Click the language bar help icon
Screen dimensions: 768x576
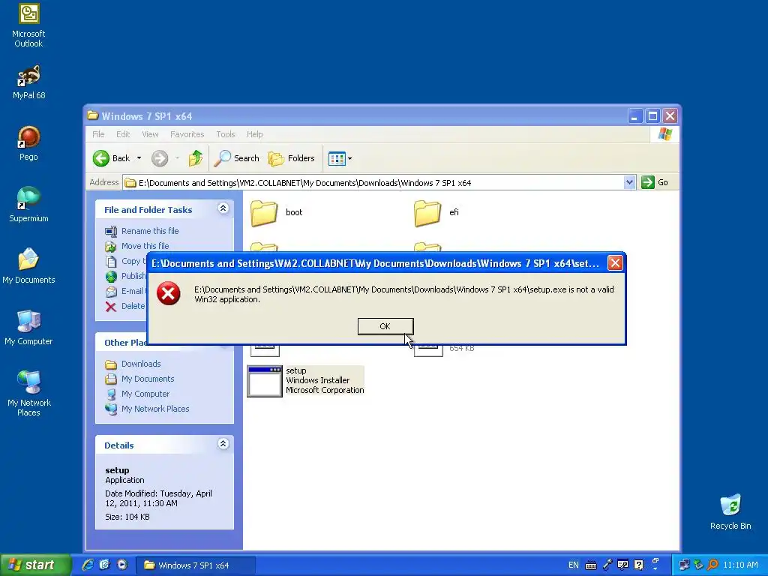(x=639, y=565)
